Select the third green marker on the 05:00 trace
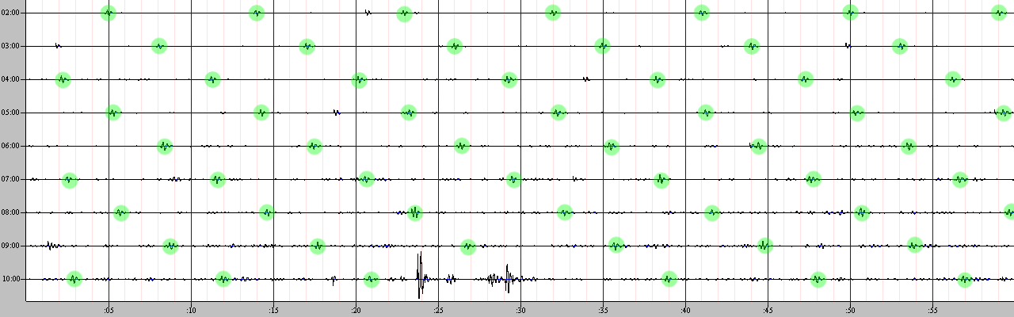Viewport: 1014px width, 317px height. tap(408, 113)
